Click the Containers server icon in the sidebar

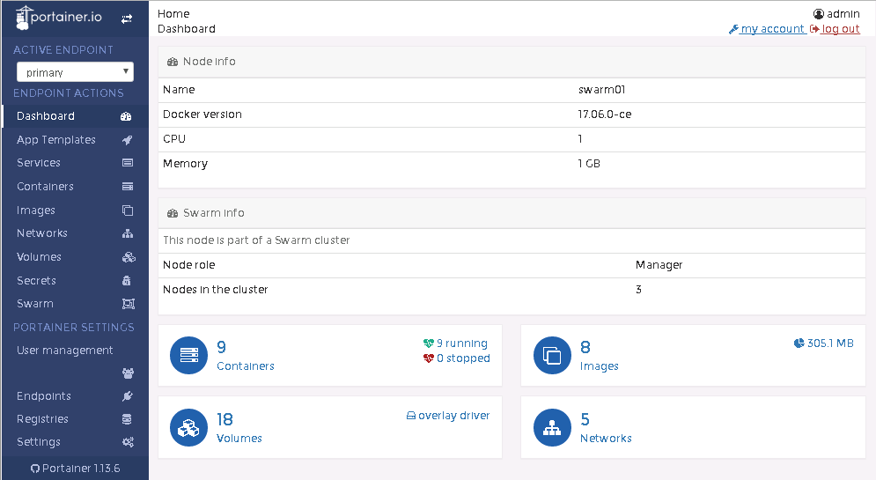(128, 186)
